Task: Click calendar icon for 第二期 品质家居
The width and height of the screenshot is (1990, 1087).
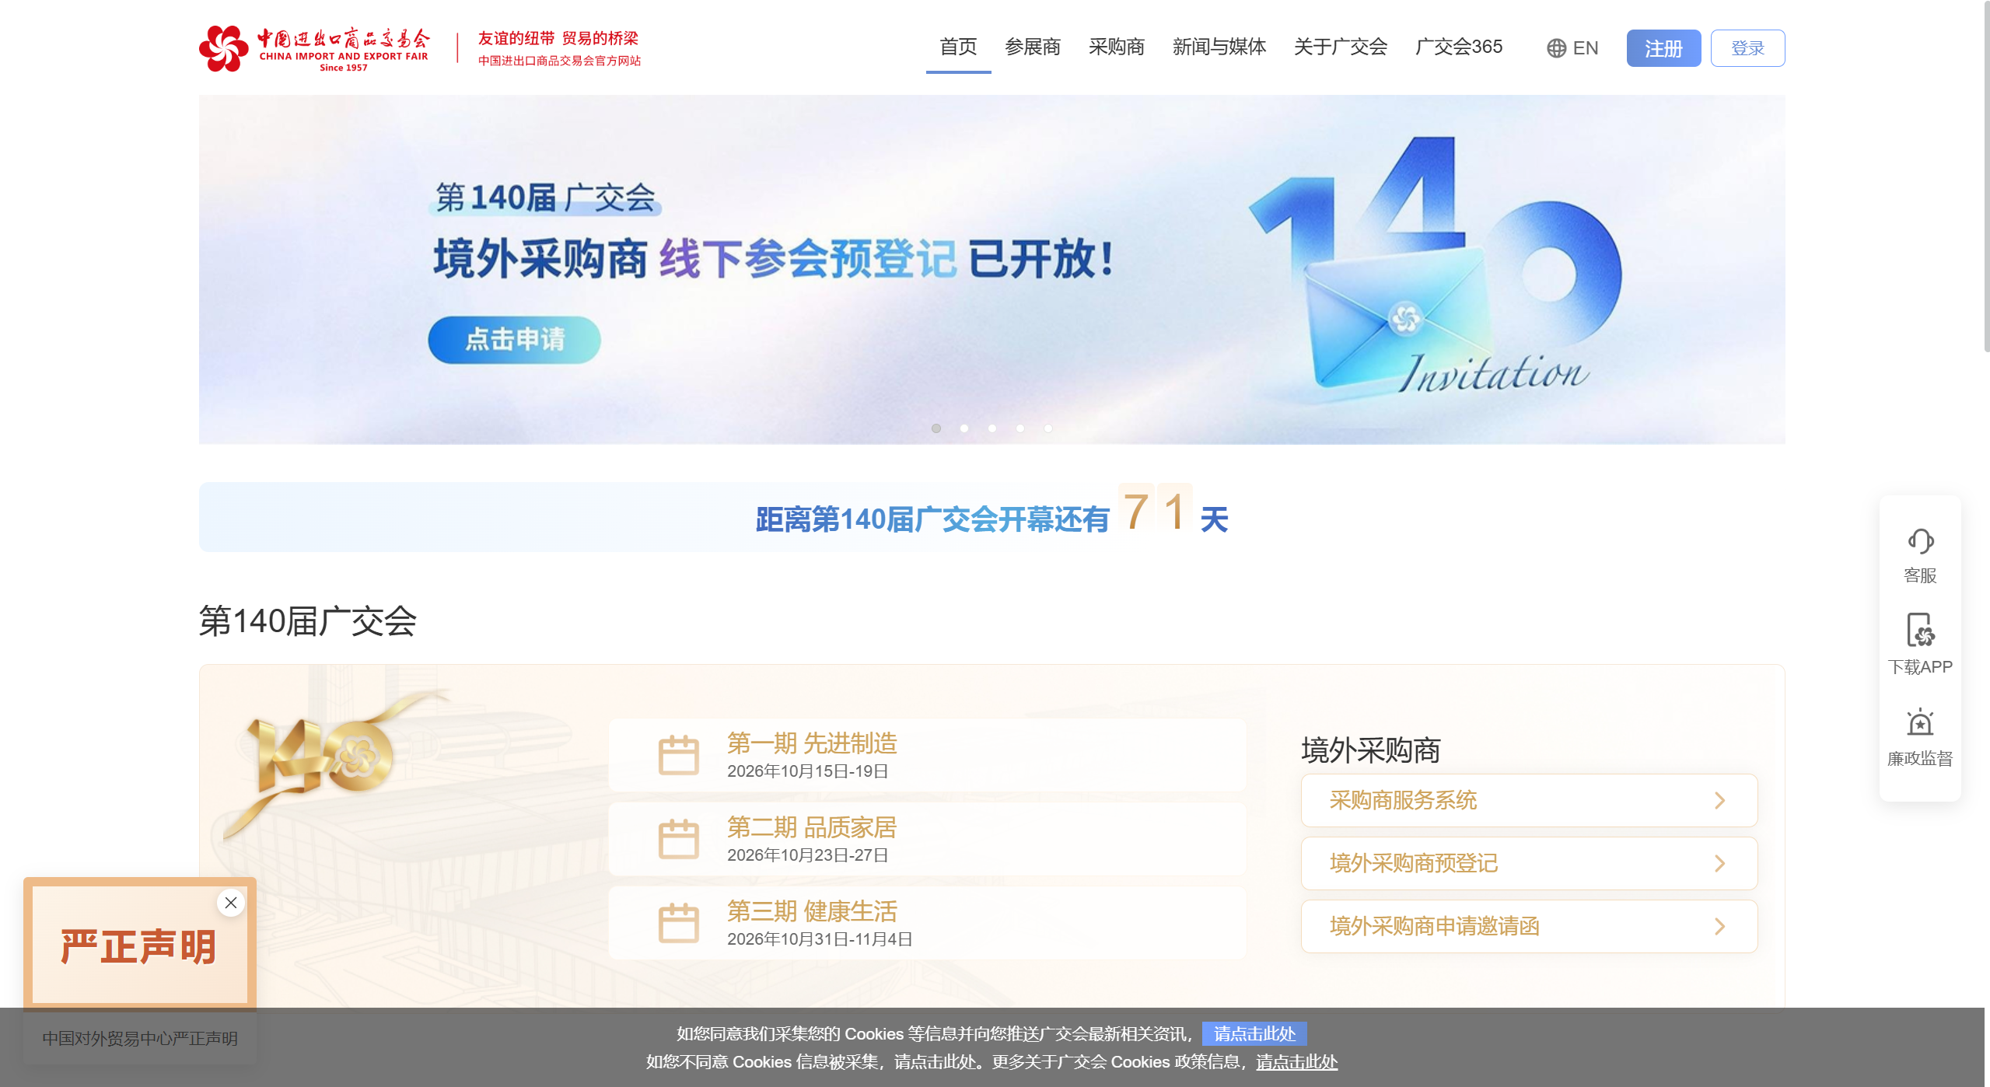Action: click(678, 839)
